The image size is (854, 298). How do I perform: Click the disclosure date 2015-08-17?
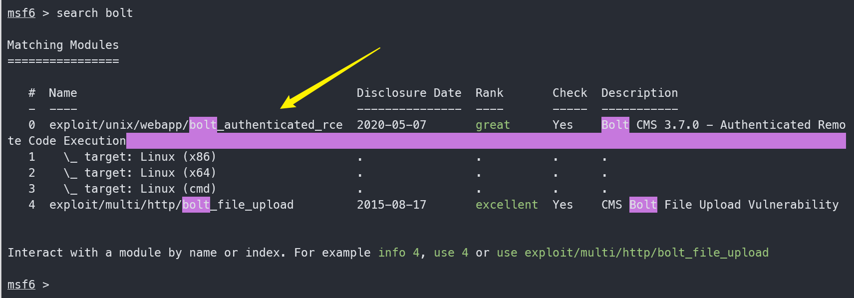pyautogui.click(x=391, y=205)
